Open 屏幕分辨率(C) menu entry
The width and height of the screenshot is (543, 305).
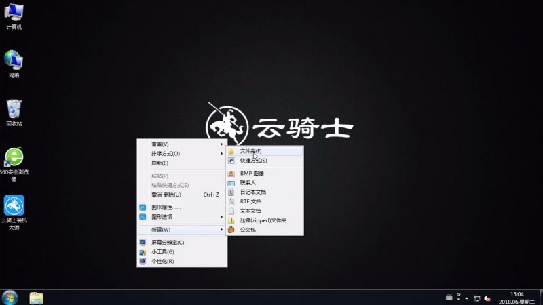pyautogui.click(x=182, y=243)
